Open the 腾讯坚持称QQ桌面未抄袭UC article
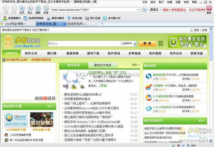 [83, 95]
